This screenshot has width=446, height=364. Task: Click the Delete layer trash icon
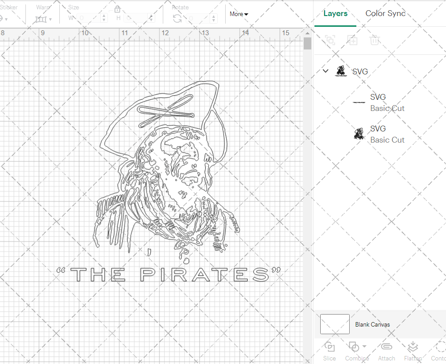tap(375, 40)
